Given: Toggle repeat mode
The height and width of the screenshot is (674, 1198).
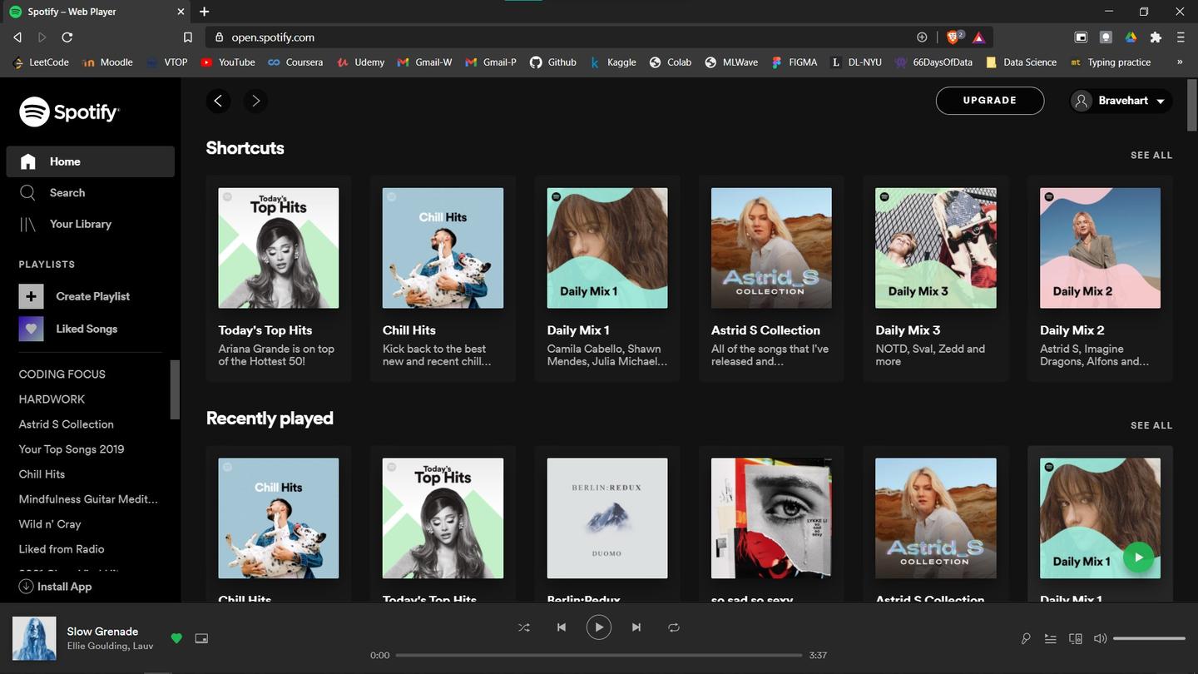Looking at the screenshot, I should (x=674, y=627).
